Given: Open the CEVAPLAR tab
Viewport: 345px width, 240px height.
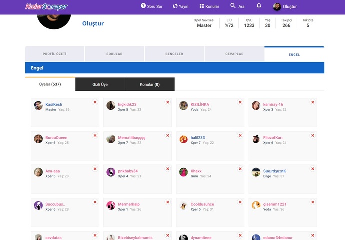Looking at the screenshot, I should pyautogui.click(x=234, y=54).
